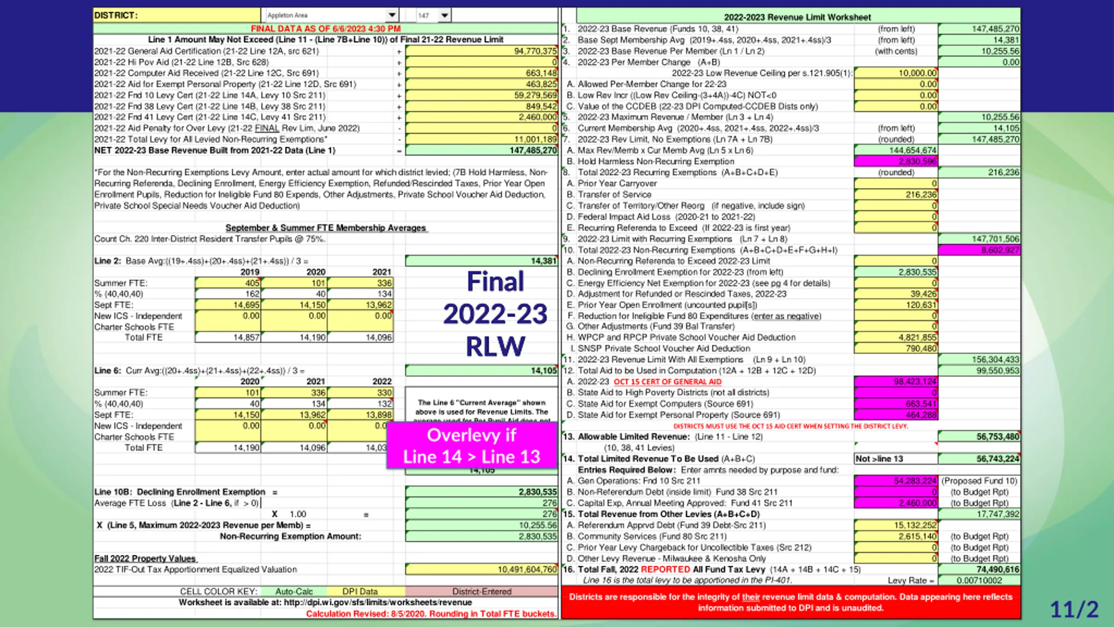This screenshot has height=627, width=1114.
Task: Select Line 16 Total Tax Levy 74,490,616
Action: point(979,570)
